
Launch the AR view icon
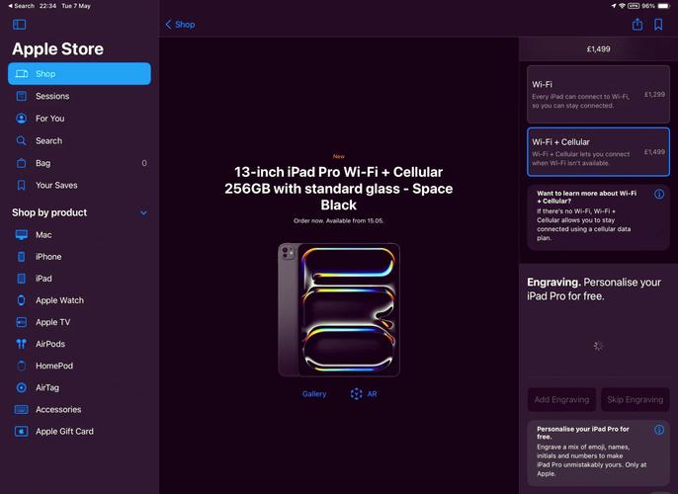click(x=356, y=394)
